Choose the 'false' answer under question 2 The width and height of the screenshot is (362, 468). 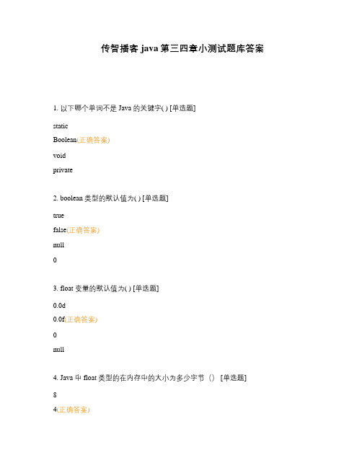coord(60,230)
